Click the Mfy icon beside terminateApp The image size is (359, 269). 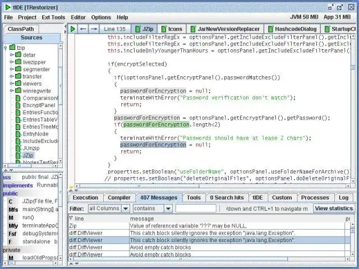pyautogui.click(x=13, y=226)
